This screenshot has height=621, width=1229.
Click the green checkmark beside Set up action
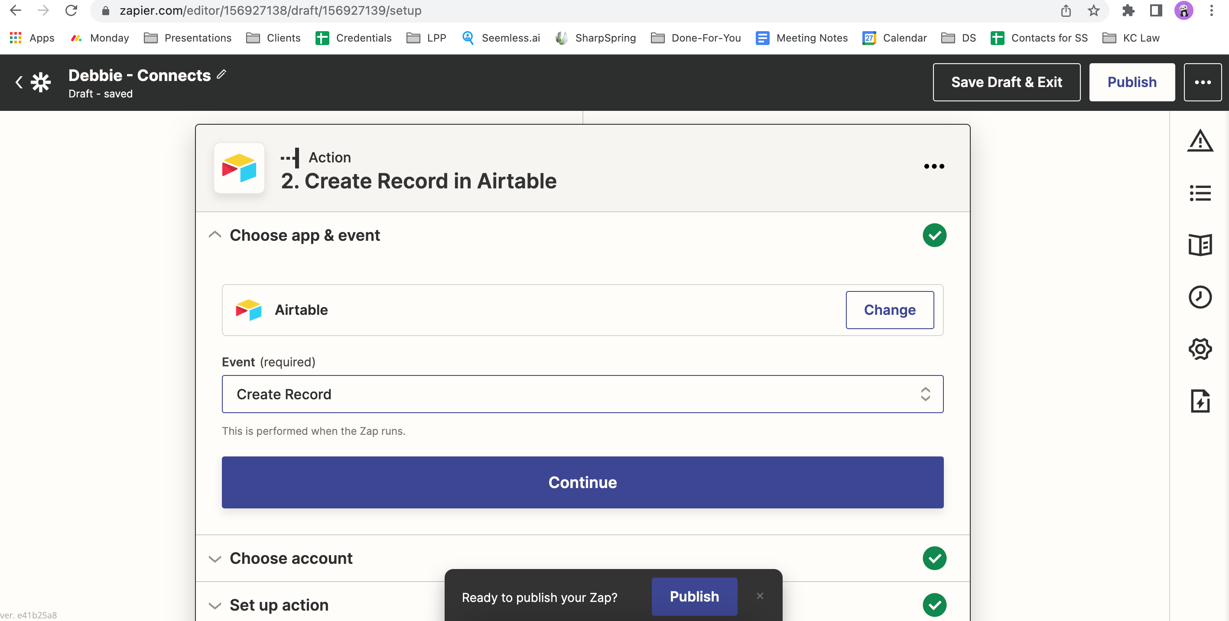[x=934, y=605]
